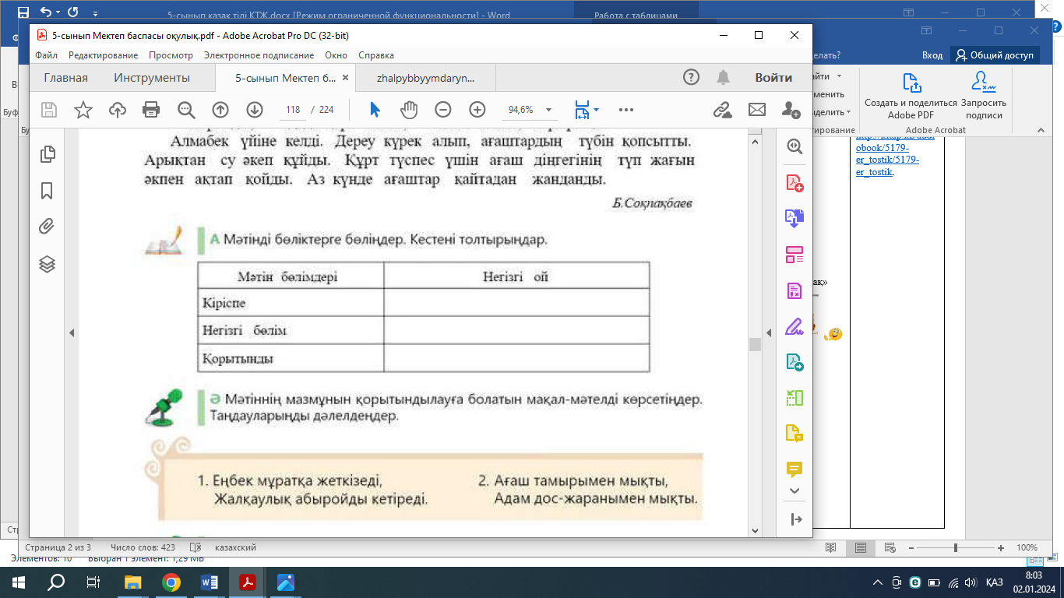Open the Fill & Sign tool
Image resolution: width=1064 pixels, height=598 pixels.
[x=794, y=326]
